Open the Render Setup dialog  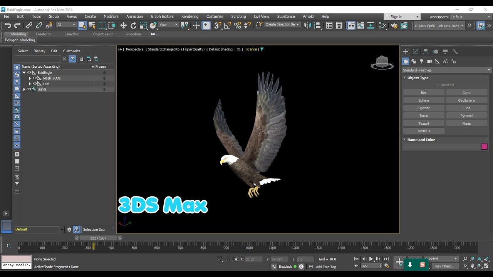point(394,25)
